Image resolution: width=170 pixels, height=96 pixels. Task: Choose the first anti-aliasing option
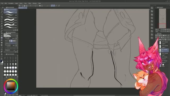coord(10,41)
